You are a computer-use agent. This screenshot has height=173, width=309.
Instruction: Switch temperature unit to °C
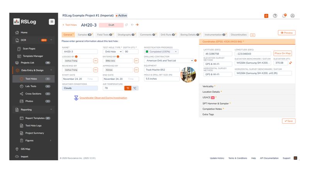[x=135, y=88]
